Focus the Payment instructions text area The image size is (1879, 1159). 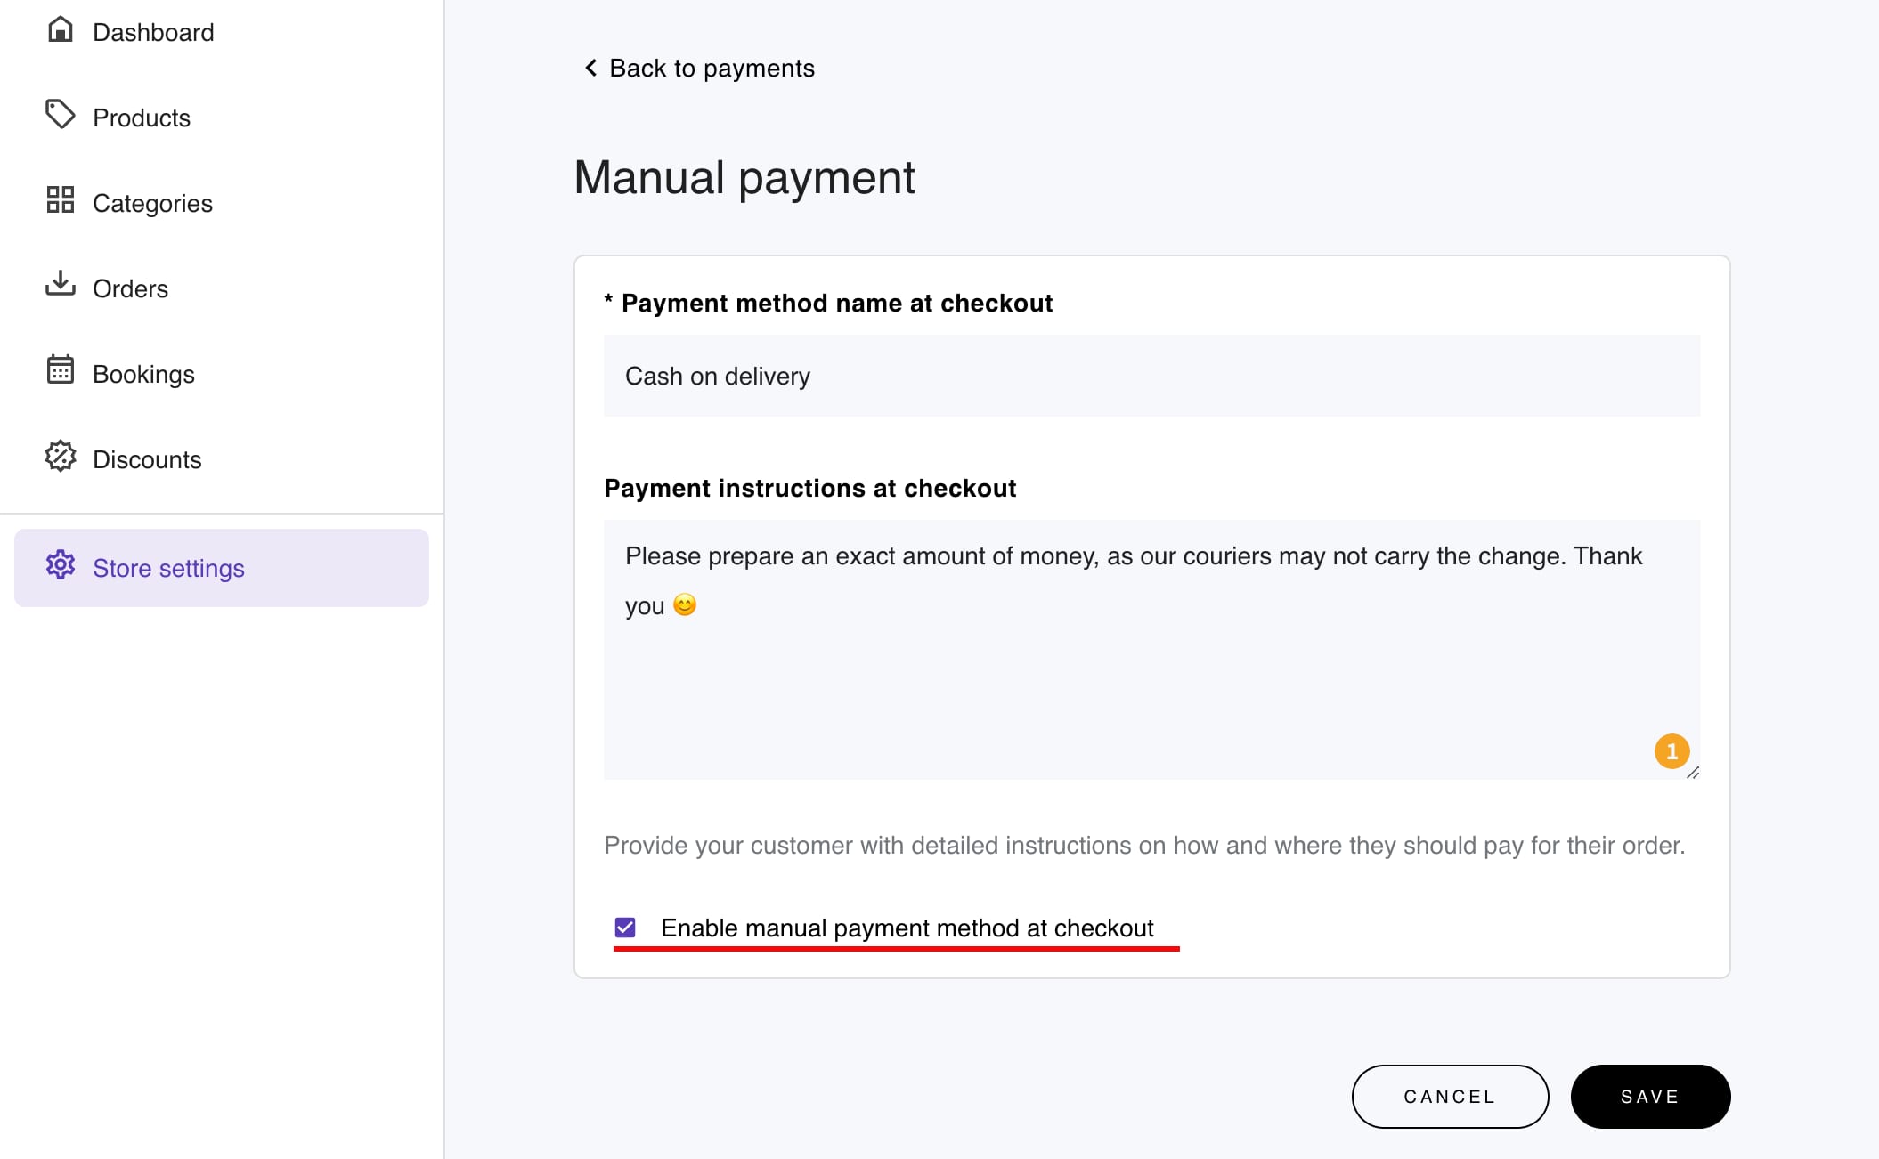click(x=1151, y=677)
